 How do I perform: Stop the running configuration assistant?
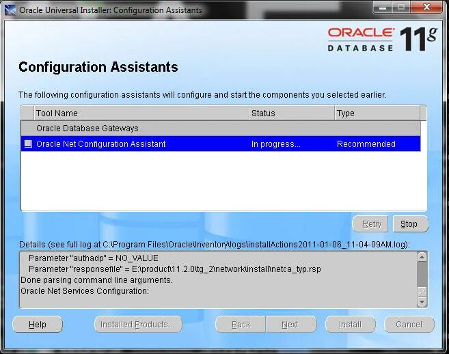pos(410,224)
